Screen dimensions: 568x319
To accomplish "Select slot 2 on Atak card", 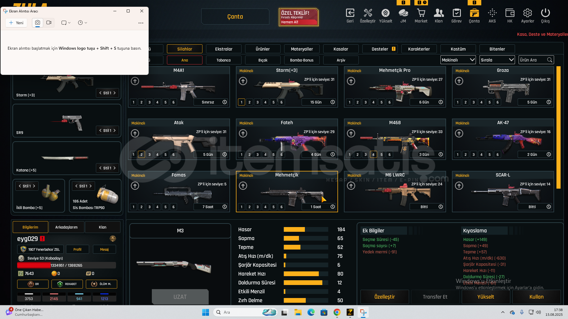I will point(141,154).
